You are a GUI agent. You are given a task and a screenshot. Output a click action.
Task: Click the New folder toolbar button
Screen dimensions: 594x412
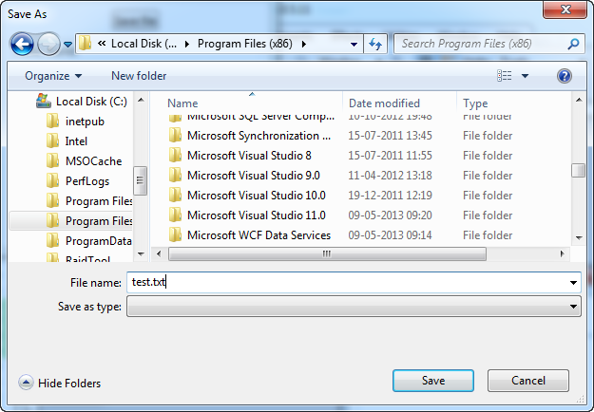(139, 76)
